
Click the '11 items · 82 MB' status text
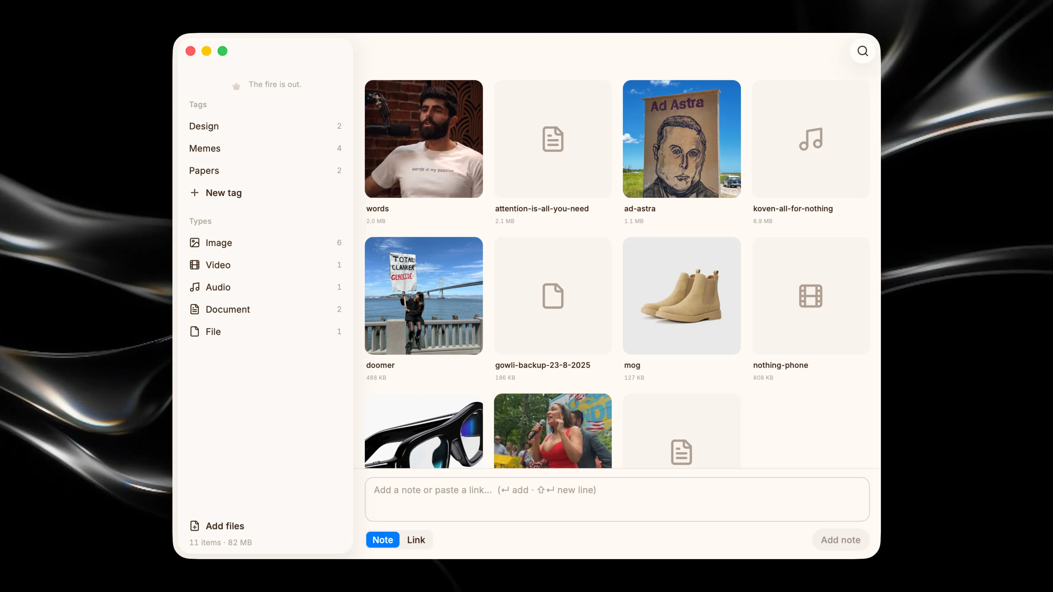220,543
